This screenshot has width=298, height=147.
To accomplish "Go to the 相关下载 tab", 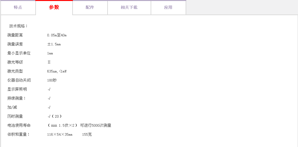I will click(x=129, y=7).
